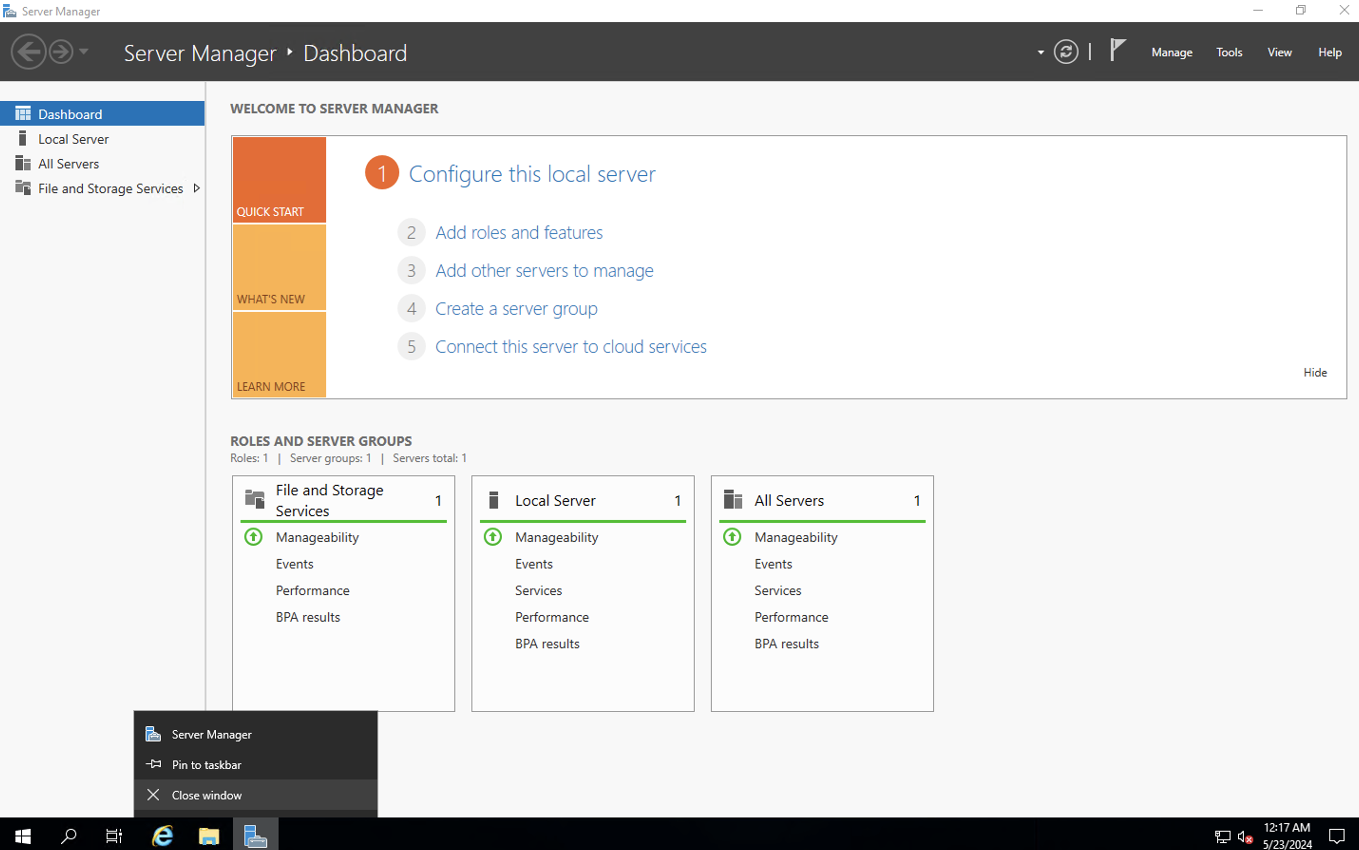Click the back navigation arrow
This screenshot has height=850, width=1359.
[x=28, y=51]
